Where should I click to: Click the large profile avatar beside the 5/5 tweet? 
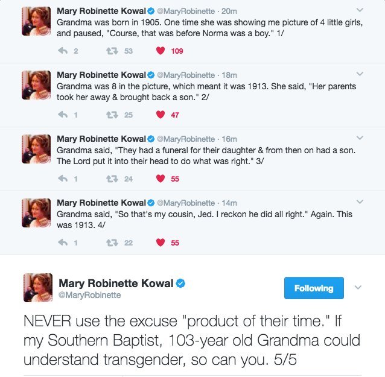37,287
